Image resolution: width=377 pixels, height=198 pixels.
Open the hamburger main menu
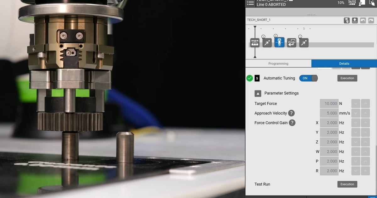(x=250, y=3)
